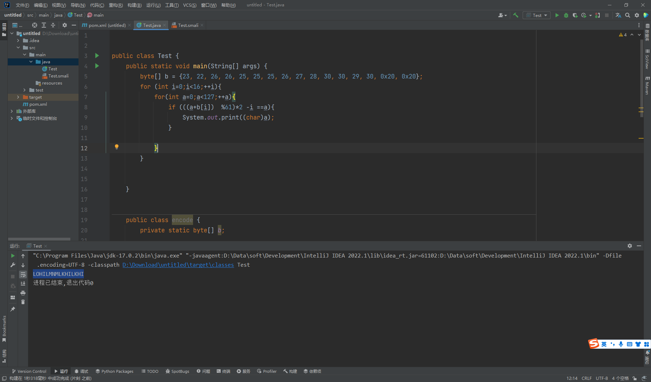Click the horizontal scrollbar under project tree
This screenshot has height=382, width=651.
(x=39, y=239)
